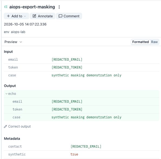The height and width of the screenshot is (159, 161).
Task: Click the contact key in Metadata
Action: [15, 147]
